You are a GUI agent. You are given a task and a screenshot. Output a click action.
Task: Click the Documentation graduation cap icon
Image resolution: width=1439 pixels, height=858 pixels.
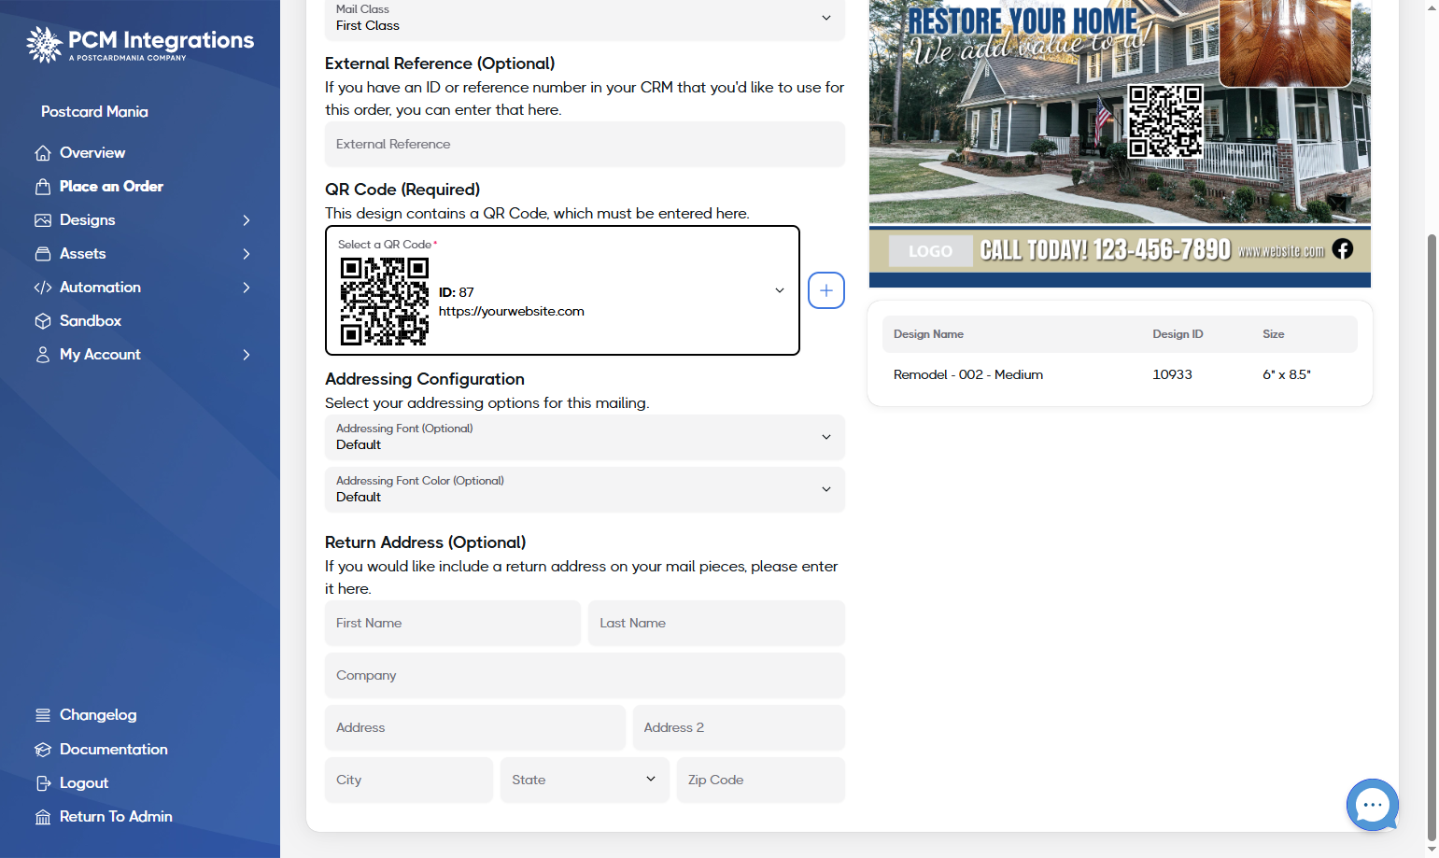pyautogui.click(x=43, y=750)
